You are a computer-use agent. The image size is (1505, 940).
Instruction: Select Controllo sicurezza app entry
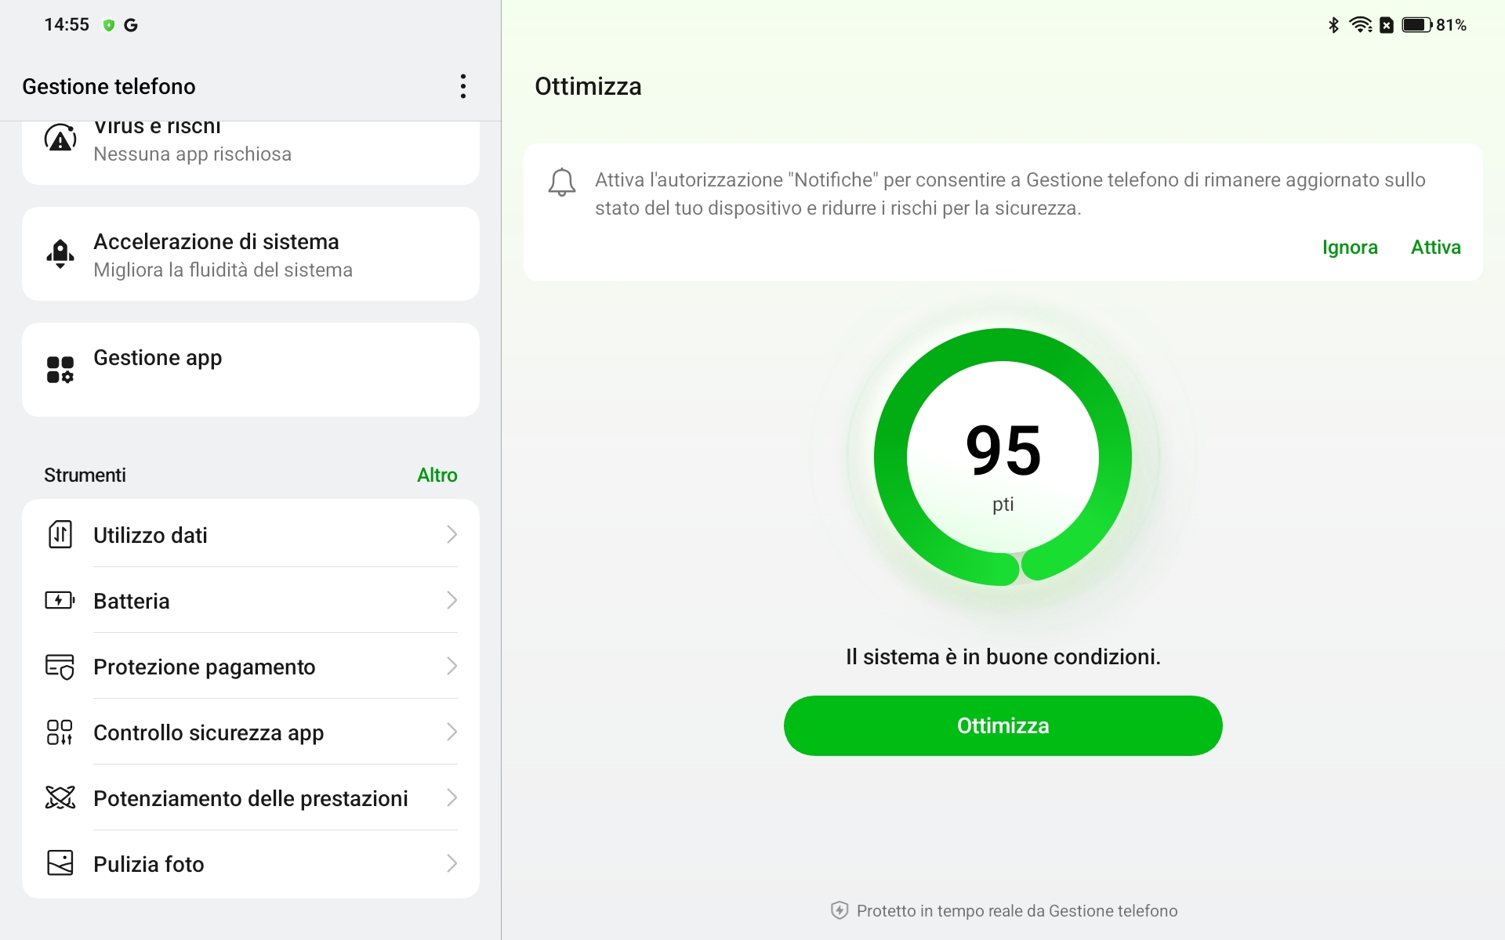tap(251, 732)
